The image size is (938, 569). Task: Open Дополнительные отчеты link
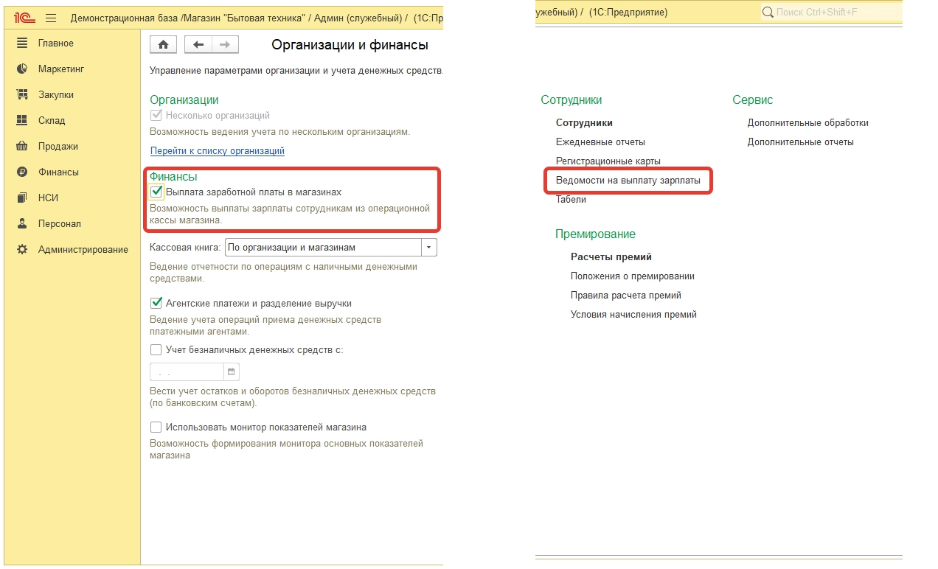click(x=801, y=142)
